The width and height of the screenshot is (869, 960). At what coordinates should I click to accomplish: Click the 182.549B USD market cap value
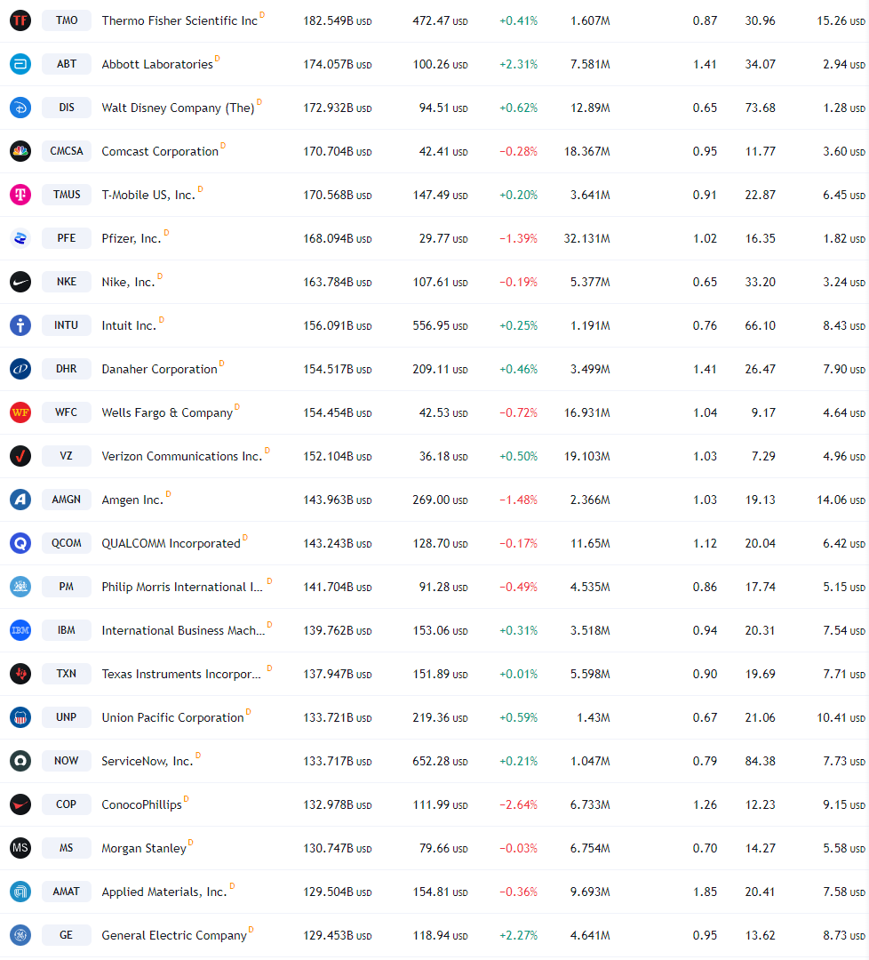tap(337, 20)
